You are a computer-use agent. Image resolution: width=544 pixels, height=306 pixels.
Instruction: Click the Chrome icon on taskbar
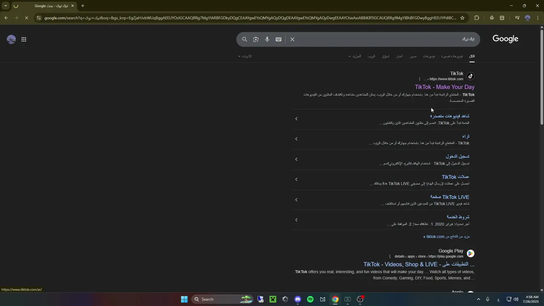(x=335, y=299)
